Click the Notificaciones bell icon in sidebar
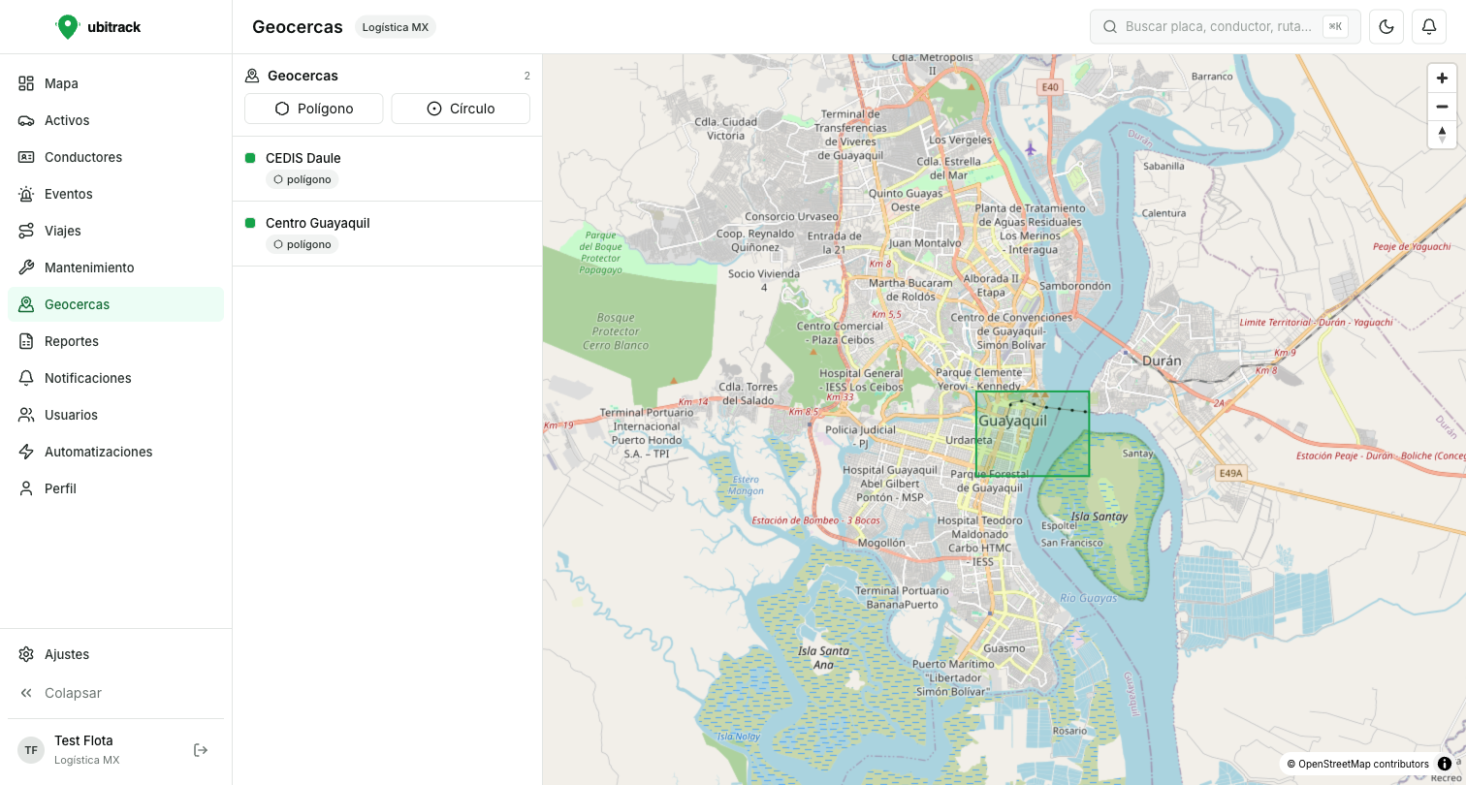Viewport: 1466px width, 785px height. [26, 378]
